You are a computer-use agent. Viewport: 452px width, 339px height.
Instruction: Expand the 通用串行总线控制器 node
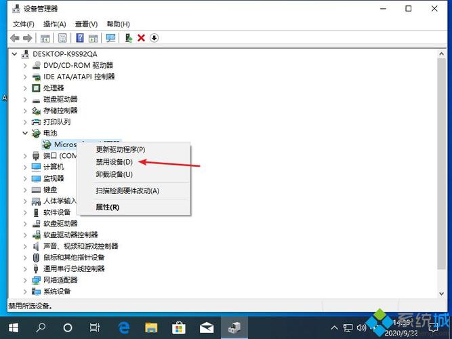(25, 269)
